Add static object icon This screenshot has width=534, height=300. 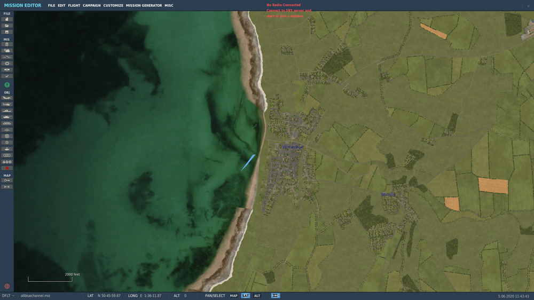tap(7, 130)
